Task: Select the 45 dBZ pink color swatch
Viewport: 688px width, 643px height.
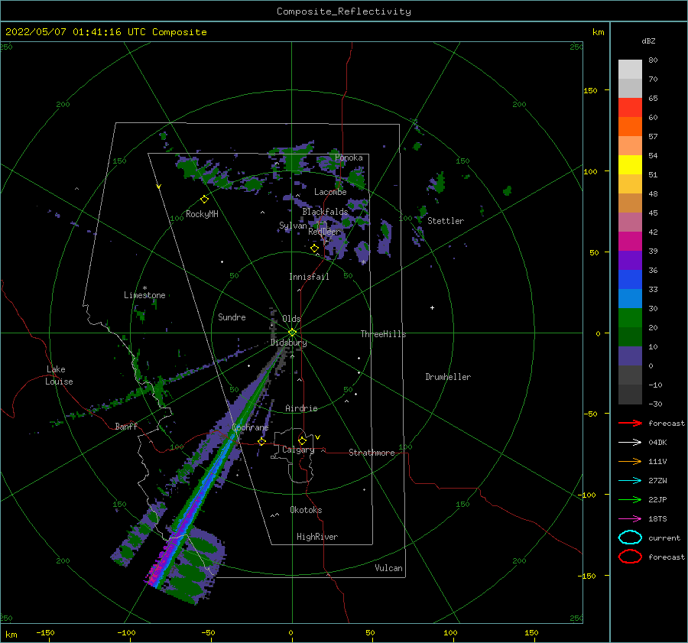Action: 630,222
